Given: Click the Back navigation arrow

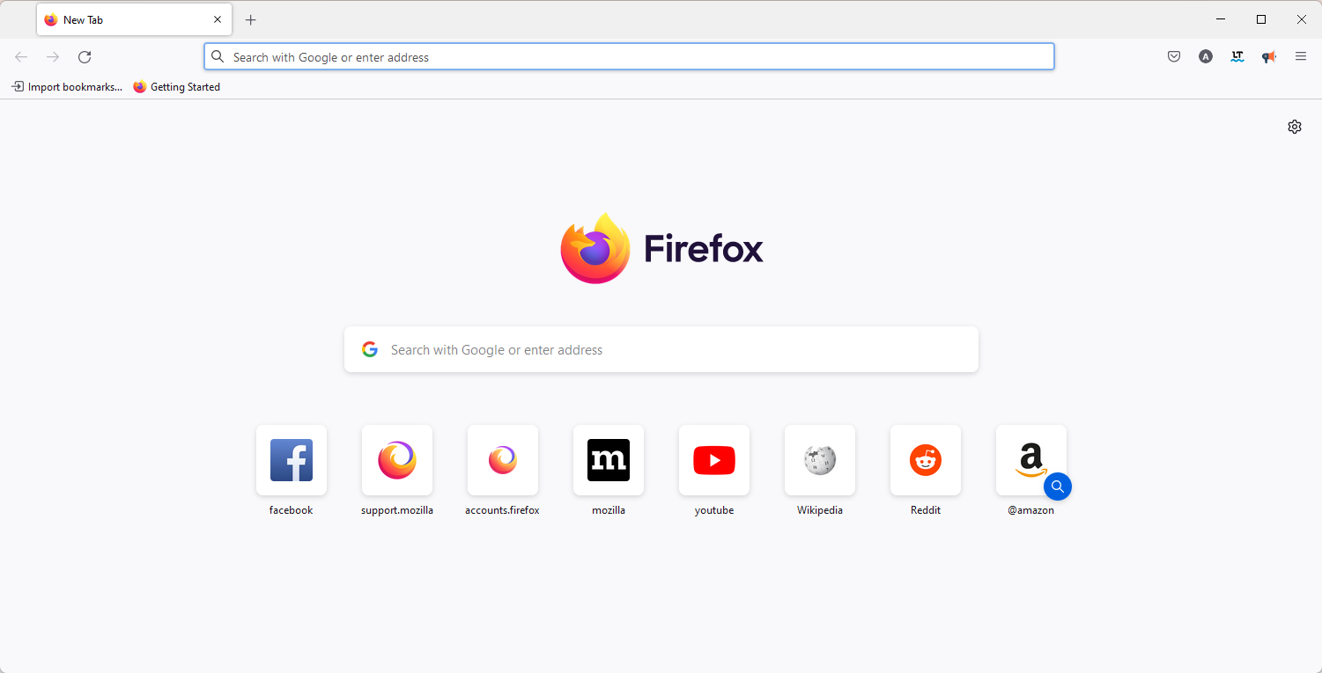Looking at the screenshot, I should 21,57.
